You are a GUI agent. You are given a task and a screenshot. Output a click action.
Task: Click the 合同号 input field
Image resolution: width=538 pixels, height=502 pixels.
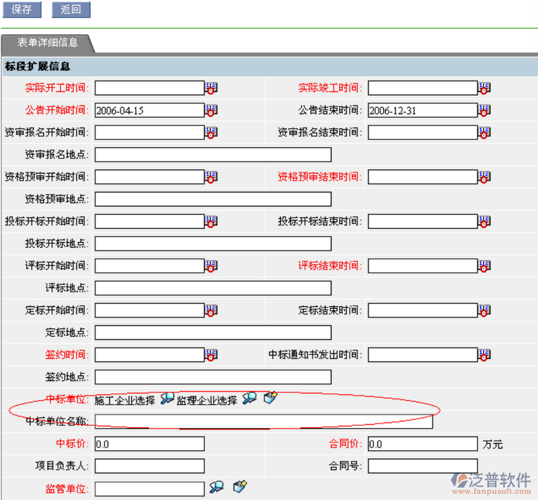[422, 466]
